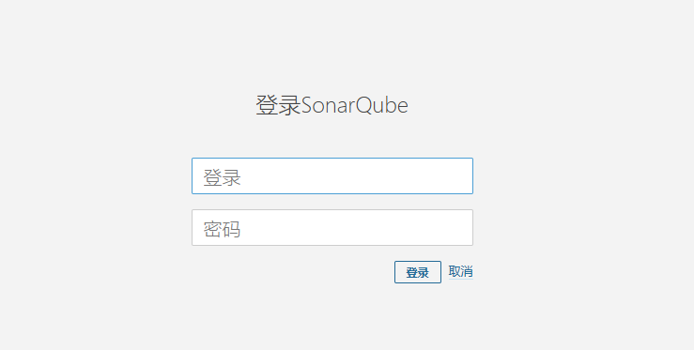Click the bold 登录 button beside 取消

(x=417, y=272)
